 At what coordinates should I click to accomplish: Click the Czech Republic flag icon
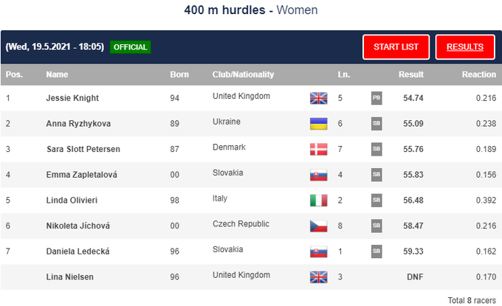pyautogui.click(x=318, y=225)
